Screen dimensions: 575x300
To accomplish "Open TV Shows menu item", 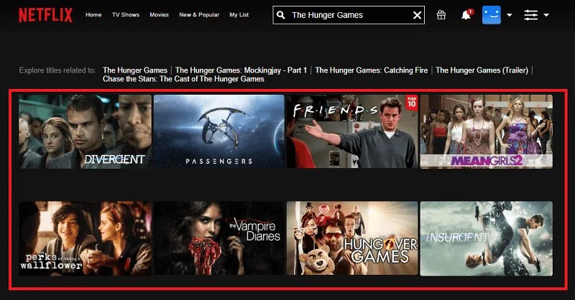I will point(126,14).
